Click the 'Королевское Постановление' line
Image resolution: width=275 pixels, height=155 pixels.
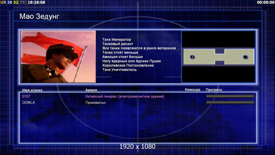click(128, 65)
